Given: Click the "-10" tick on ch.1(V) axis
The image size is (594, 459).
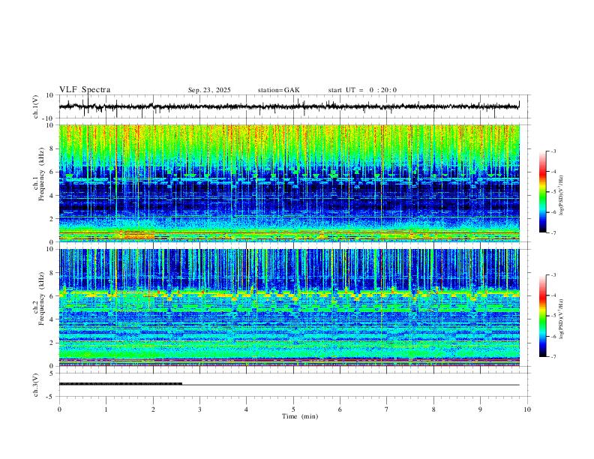Looking at the screenshot, I should point(49,118).
